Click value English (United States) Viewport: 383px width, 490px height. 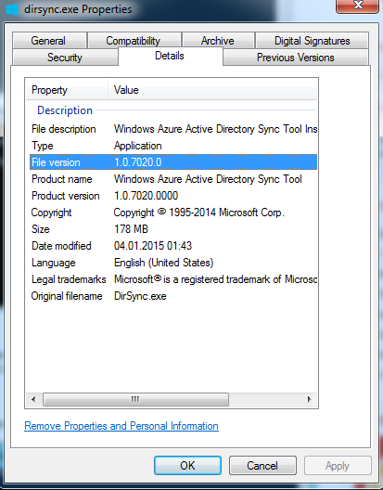(x=164, y=263)
